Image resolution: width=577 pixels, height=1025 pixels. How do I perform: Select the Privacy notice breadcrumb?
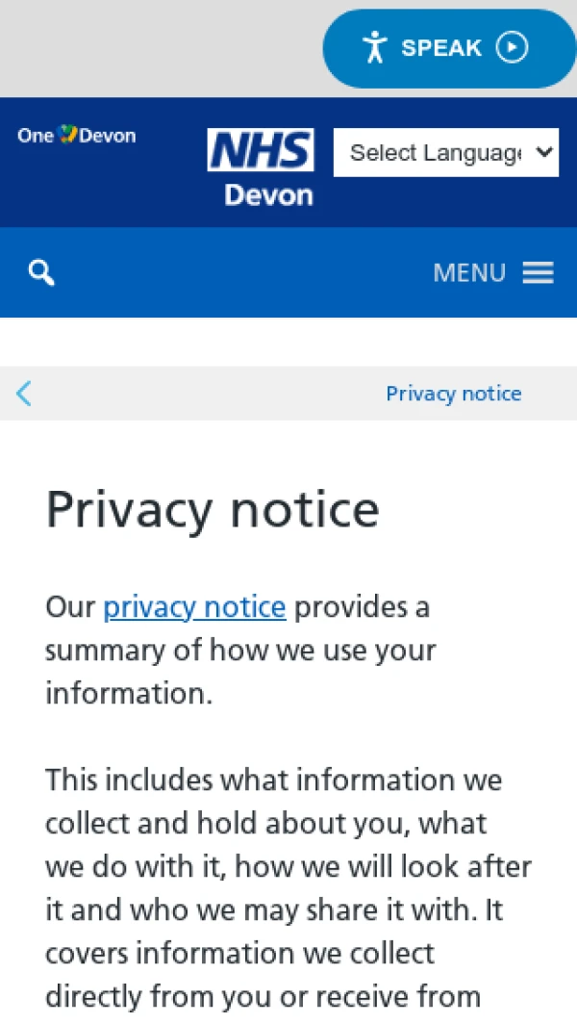453,394
